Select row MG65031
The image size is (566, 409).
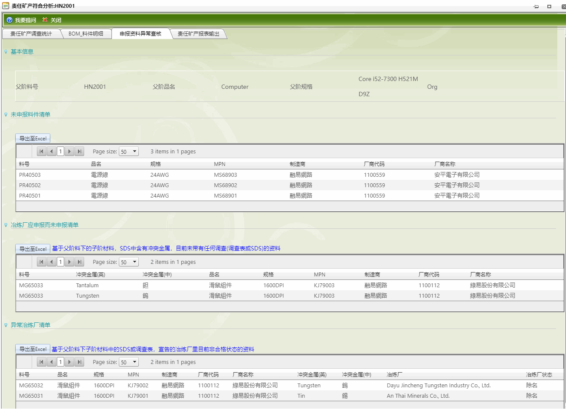click(290, 396)
